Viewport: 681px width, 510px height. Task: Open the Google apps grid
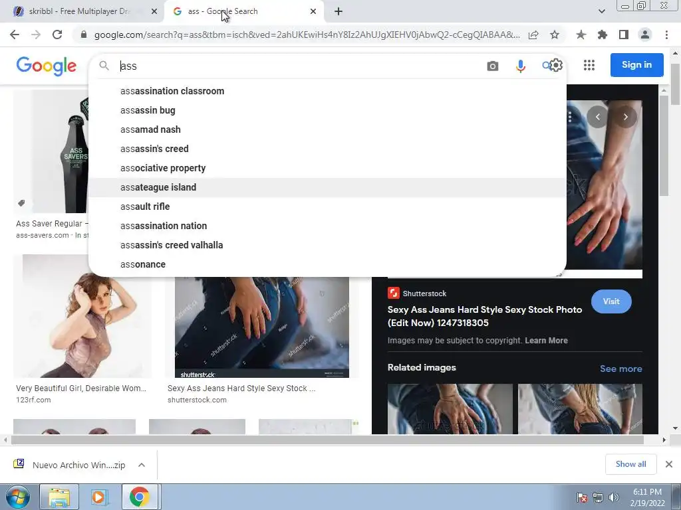point(589,65)
